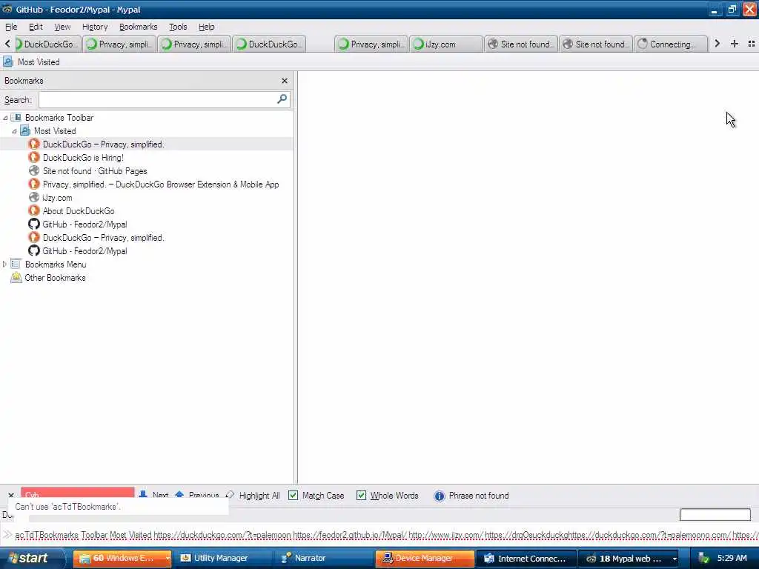The width and height of the screenshot is (759, 569).
Task: Click the Phrase not found info icon
Action: tap(439, 496)
